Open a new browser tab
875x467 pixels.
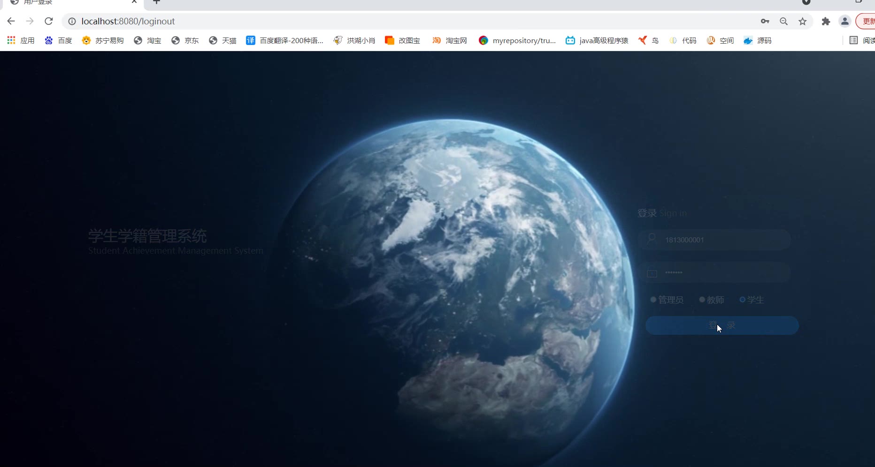157,2
